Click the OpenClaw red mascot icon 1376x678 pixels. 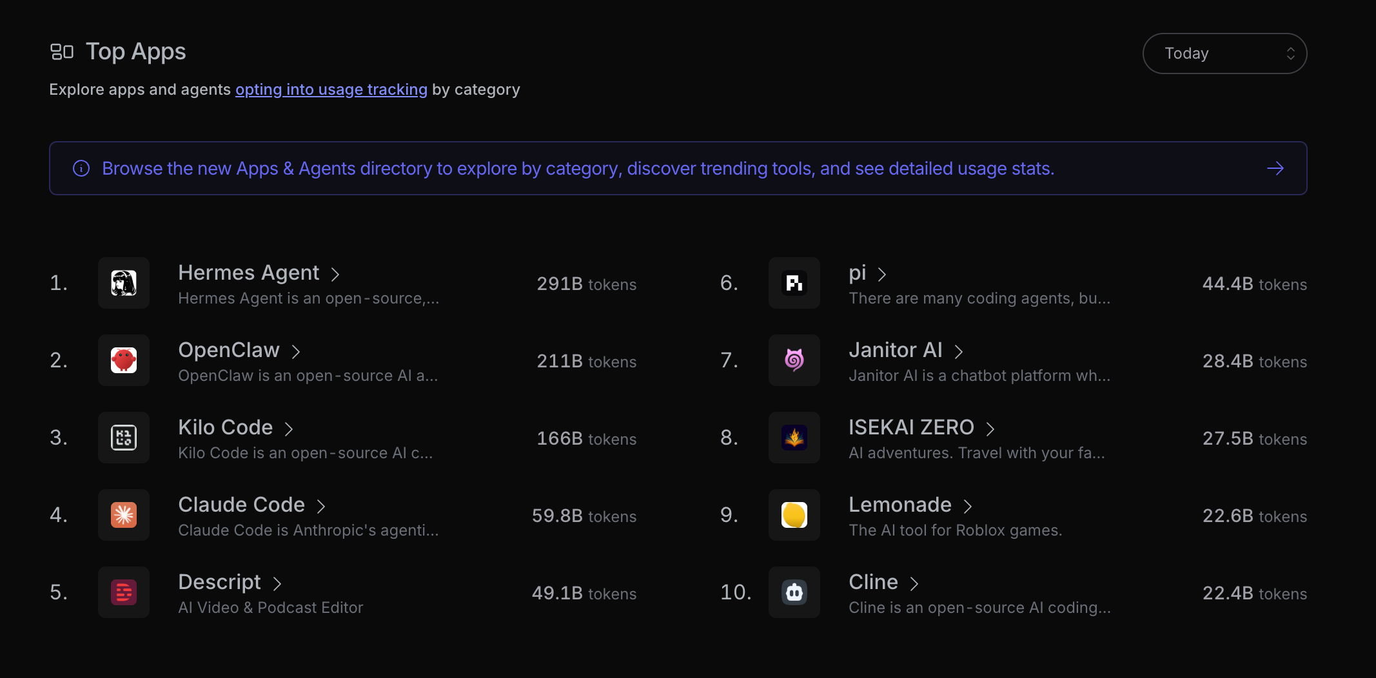coord(124,360)
